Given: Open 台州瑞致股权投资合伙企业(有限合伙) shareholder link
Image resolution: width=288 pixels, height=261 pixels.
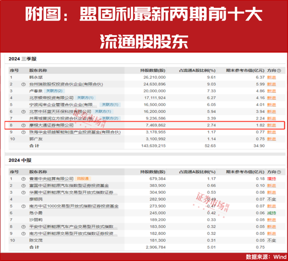Looking at the screenshot, I should 66,84.
